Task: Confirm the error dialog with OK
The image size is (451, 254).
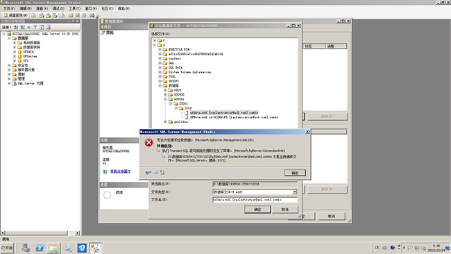Action: click(295, 173)
